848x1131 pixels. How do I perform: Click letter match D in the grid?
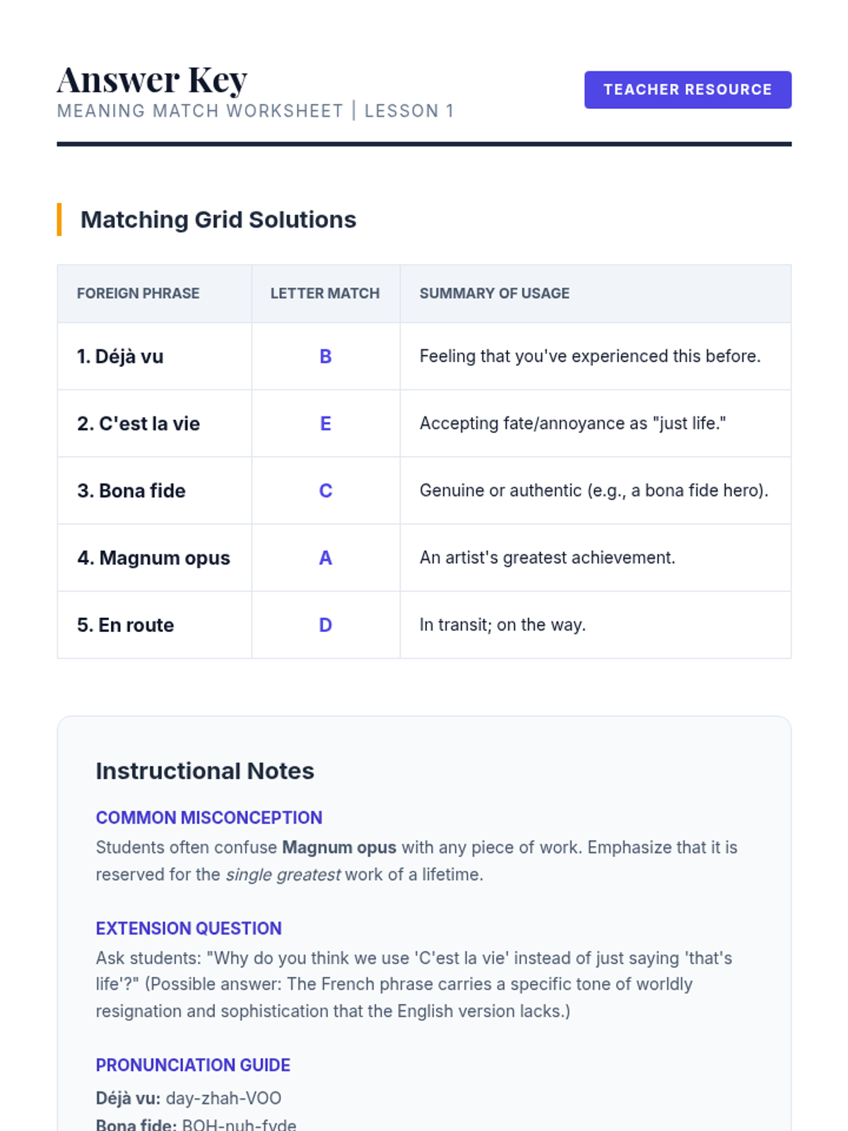(325, 625)
